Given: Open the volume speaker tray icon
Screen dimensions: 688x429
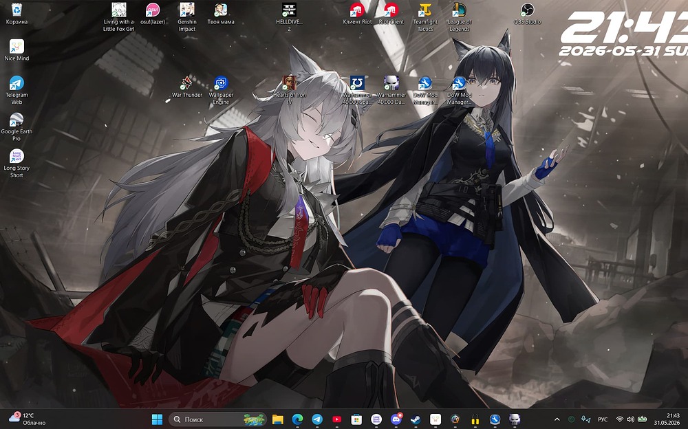Looking at the screenshot, I should pyautogui.click(x=630, y=419).
